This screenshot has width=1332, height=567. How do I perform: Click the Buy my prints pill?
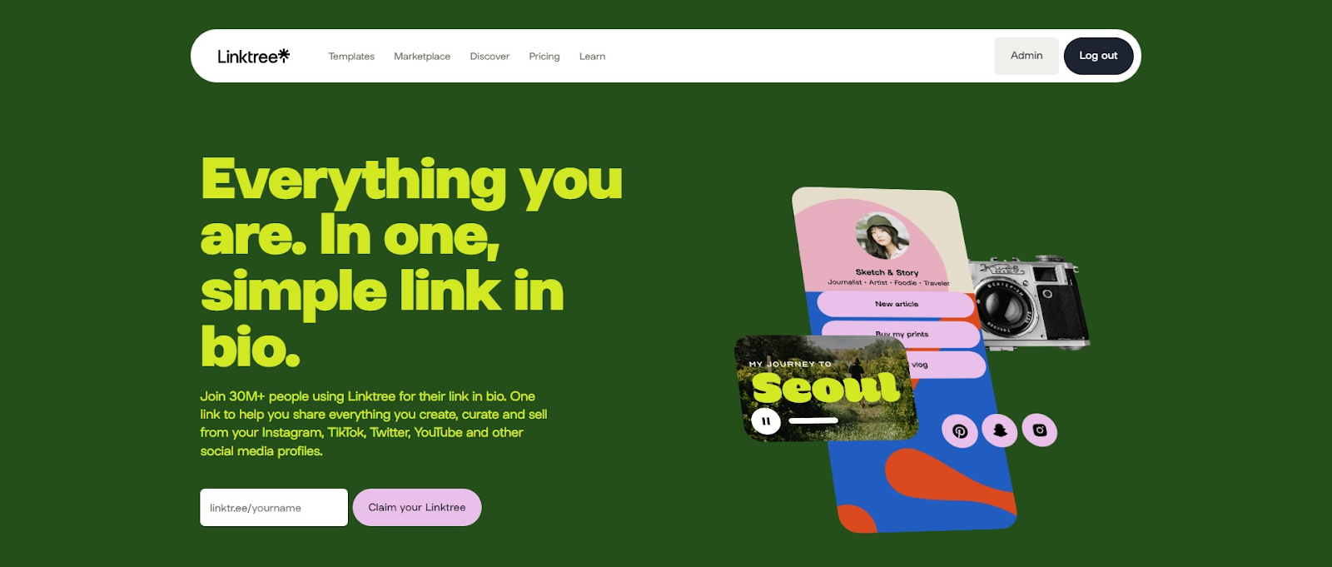coord(902,334)
